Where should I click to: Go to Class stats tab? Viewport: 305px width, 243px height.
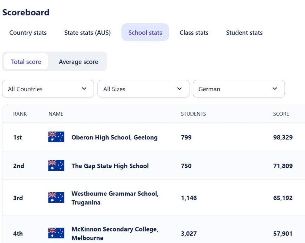194,33
